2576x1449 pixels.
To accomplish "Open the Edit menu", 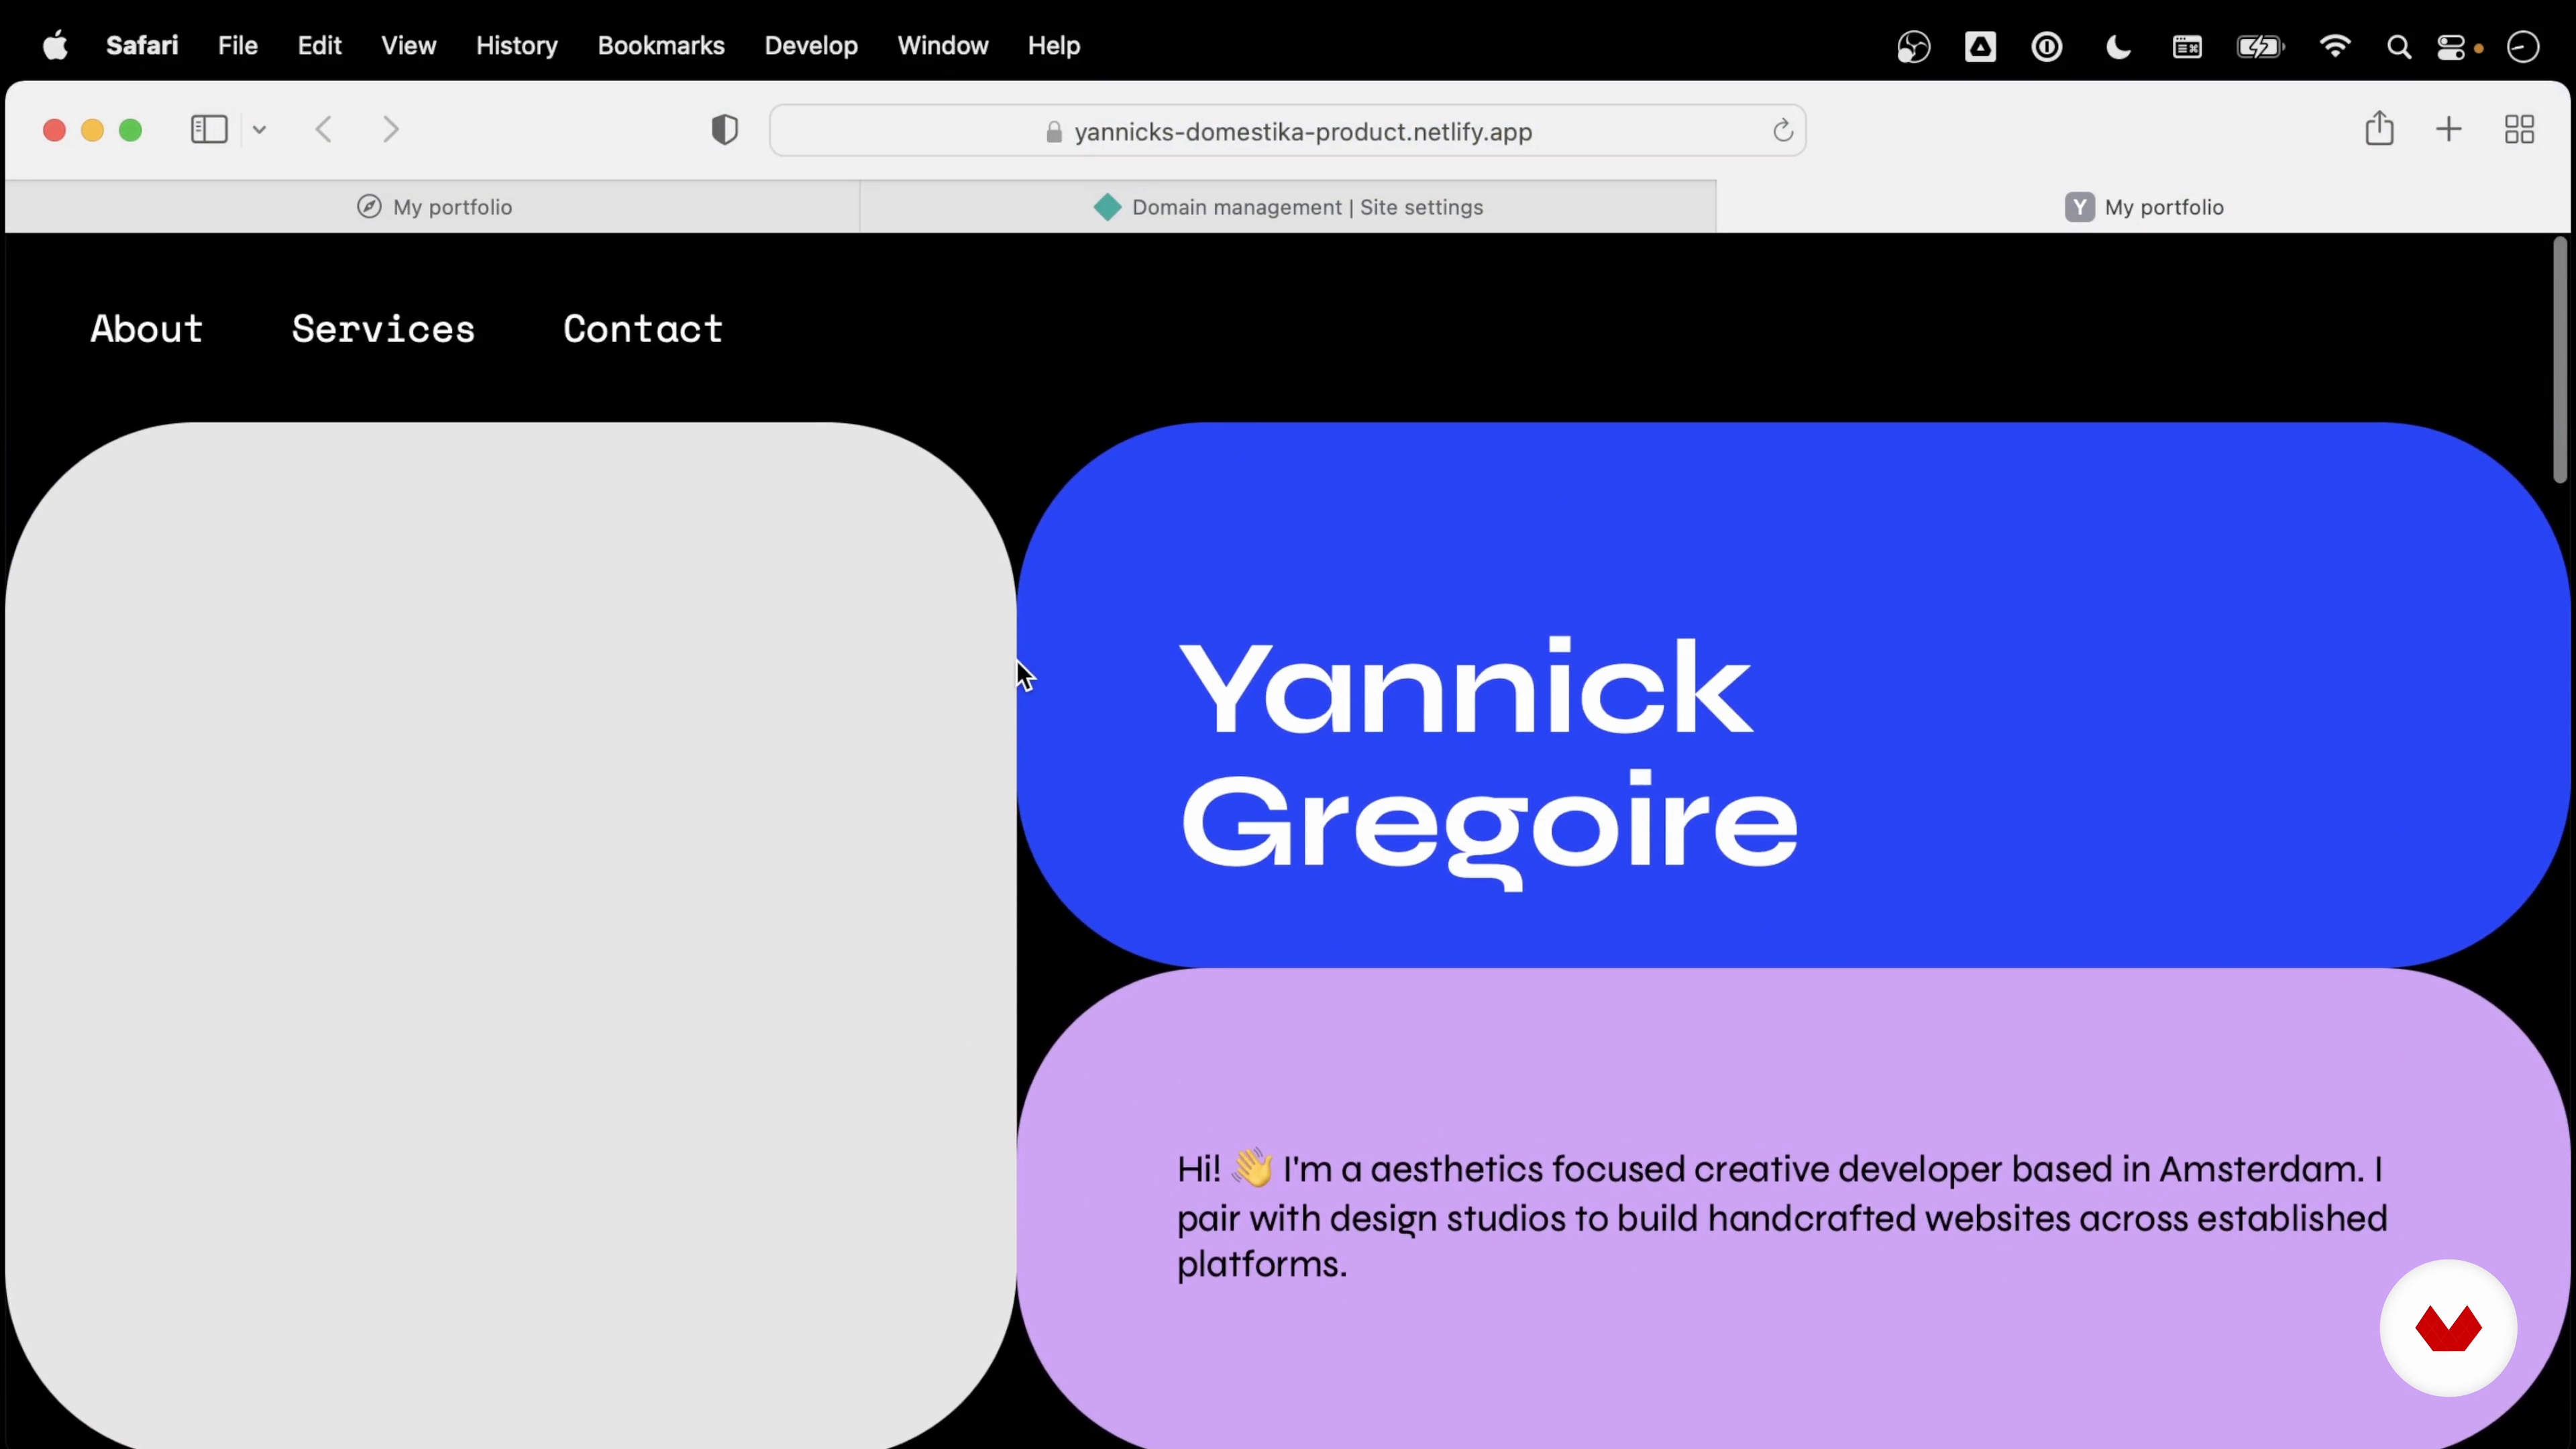I will [320, 46].
